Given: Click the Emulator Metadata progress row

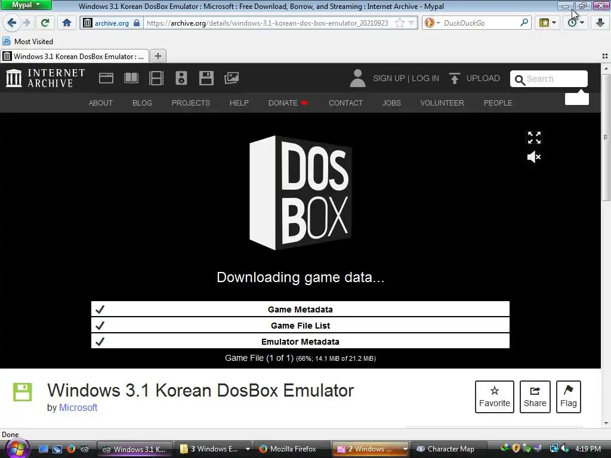Looking at the screenshot, I should click(x=300, y=341).
